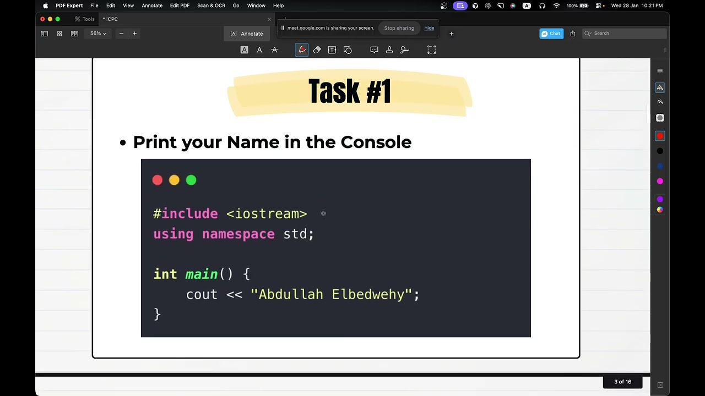The width and height of the screenshot is (705, 396).
Task: Toggle the bottom-right inspector panel icon
Action: 660,385
